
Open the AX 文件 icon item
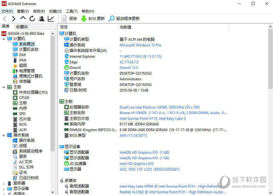point(23,162)
